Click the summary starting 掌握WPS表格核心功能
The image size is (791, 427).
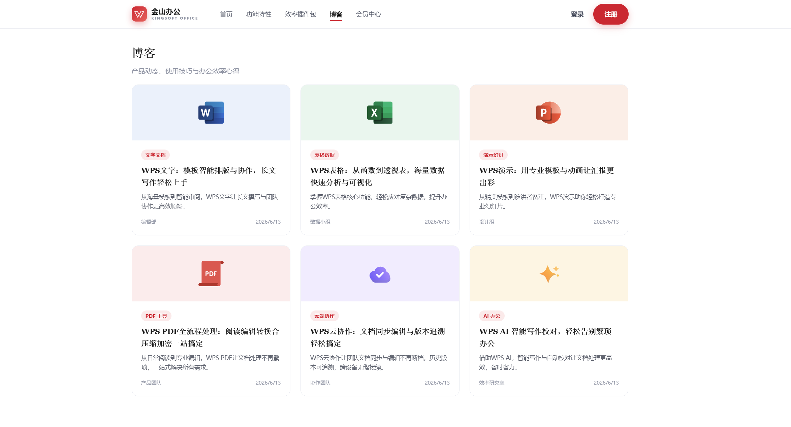[379, 201]
